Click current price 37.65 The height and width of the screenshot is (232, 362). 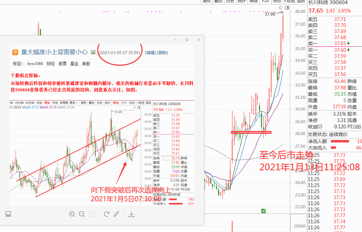pos(316,11)
